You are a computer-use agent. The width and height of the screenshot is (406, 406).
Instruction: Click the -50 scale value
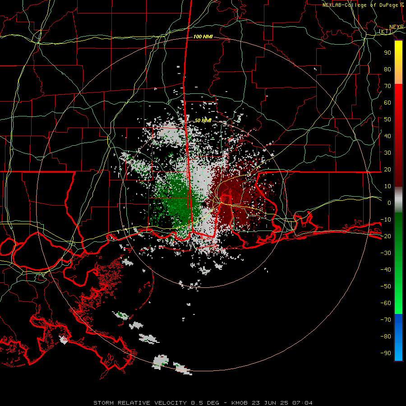[x=386, y=286]
